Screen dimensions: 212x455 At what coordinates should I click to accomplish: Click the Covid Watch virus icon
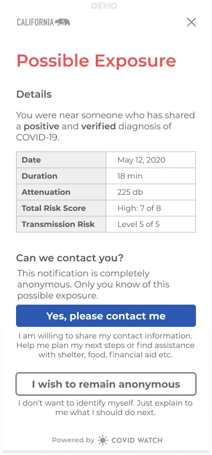pyautogui.click(x=102, y=440)
